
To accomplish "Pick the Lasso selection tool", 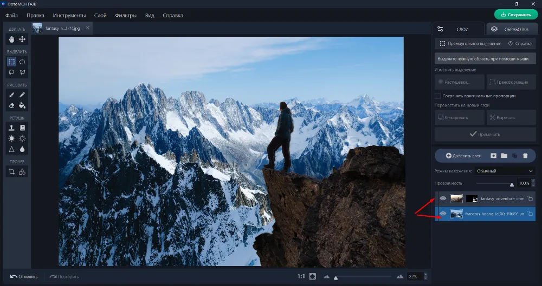I will tap(12, 72).
